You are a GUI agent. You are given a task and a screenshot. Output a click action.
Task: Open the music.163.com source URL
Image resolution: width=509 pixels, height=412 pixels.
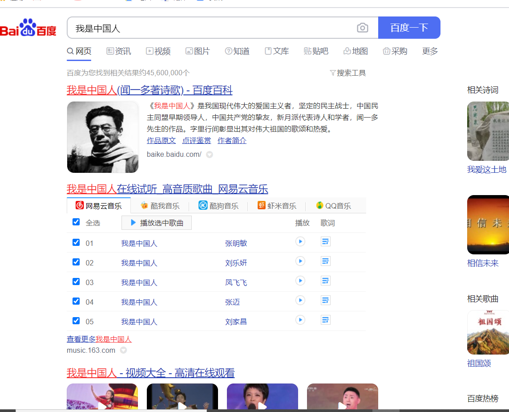(x=91, y=350)
